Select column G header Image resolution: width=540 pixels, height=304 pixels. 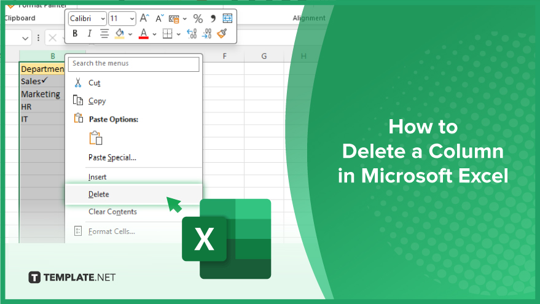(x=264, y=56)
